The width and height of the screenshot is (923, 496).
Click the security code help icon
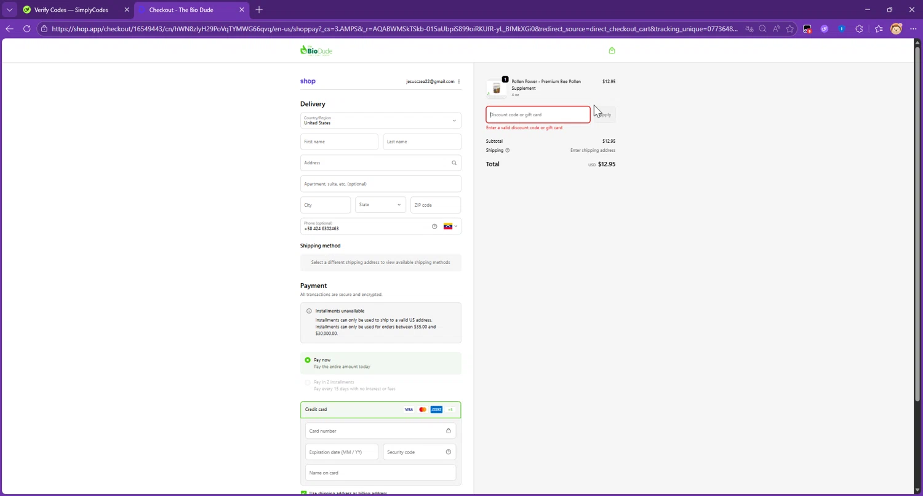pyautogui.click(x=448, y=452)
